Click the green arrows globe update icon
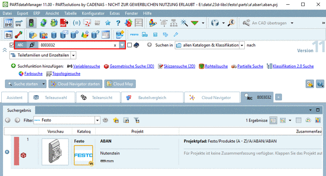Viewport: 326px width, 176px height. (x=43, y=23)
